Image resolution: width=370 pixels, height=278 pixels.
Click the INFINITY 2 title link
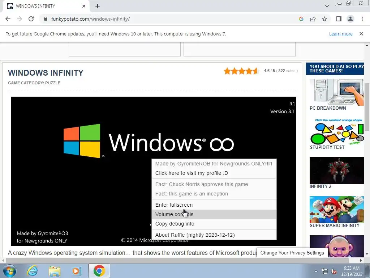(320, 186)
